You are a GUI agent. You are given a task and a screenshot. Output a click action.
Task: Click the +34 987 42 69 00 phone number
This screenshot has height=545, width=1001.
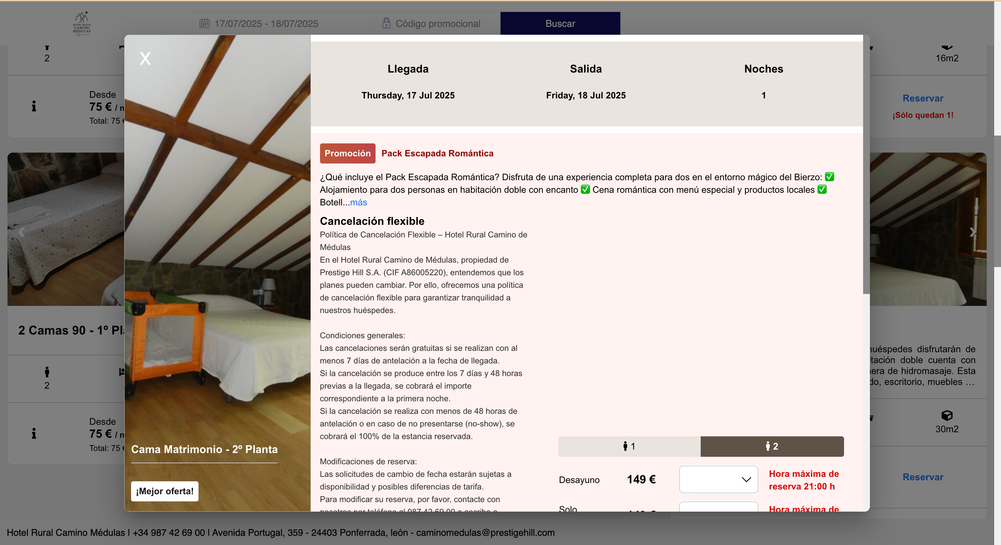point(169,532)
